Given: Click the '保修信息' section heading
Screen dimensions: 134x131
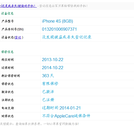Looking at the screenshot, I should coord(7,52).
